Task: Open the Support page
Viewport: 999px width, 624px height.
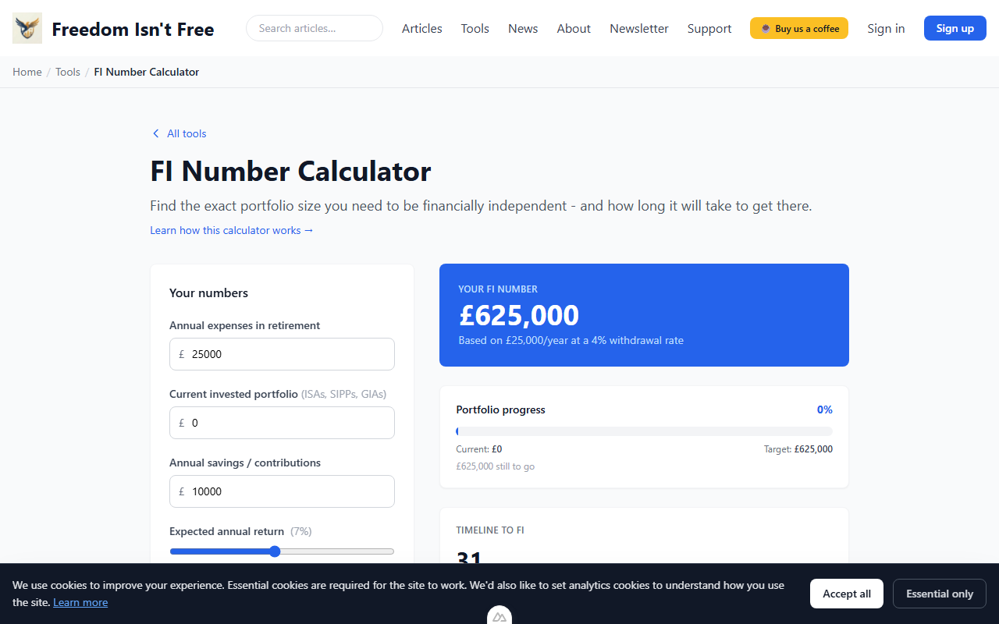Action: click(x=709, y=28)
